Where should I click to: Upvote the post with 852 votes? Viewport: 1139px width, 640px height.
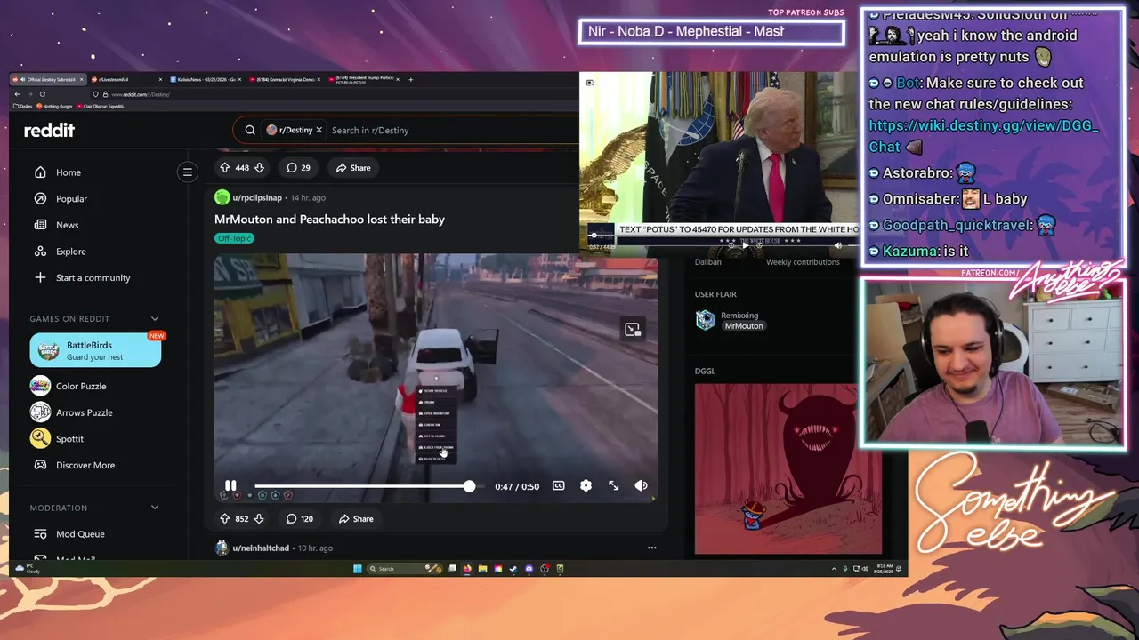[x=224, y=518]
